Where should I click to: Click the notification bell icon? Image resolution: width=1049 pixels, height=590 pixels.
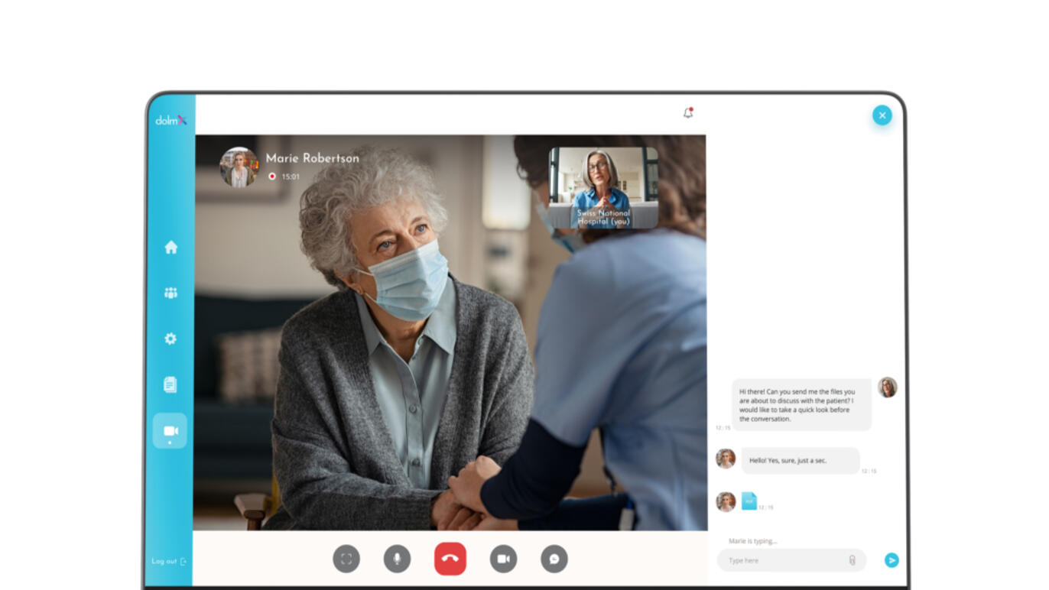[x=688, y=113]
